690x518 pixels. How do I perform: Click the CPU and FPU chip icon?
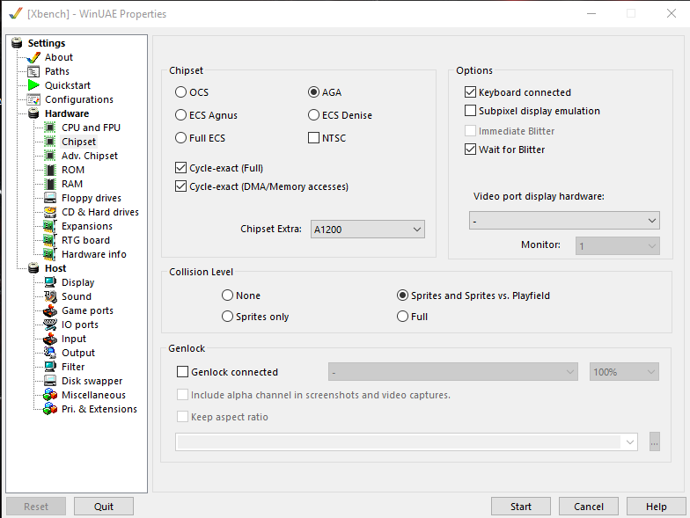[x=50, y=128]
